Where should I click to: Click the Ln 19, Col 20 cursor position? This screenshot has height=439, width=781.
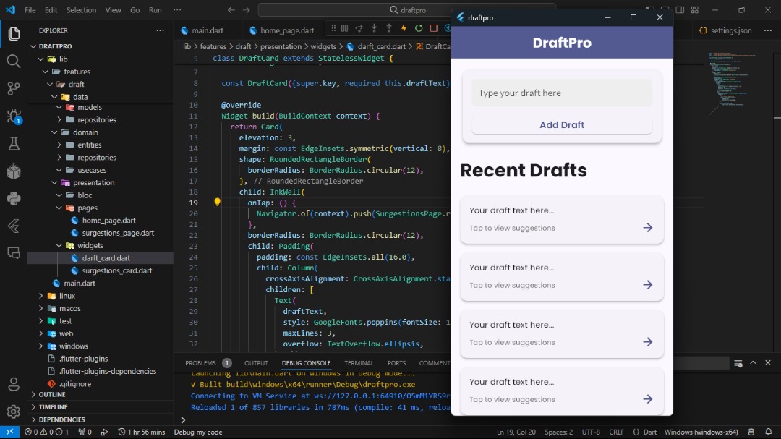pos(516,432)
